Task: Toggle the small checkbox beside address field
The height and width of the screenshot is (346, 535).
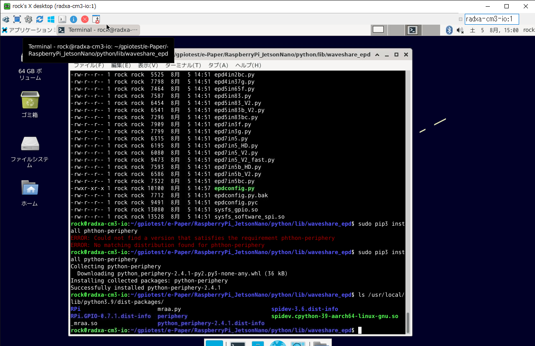Action: [x=461, y=19]
